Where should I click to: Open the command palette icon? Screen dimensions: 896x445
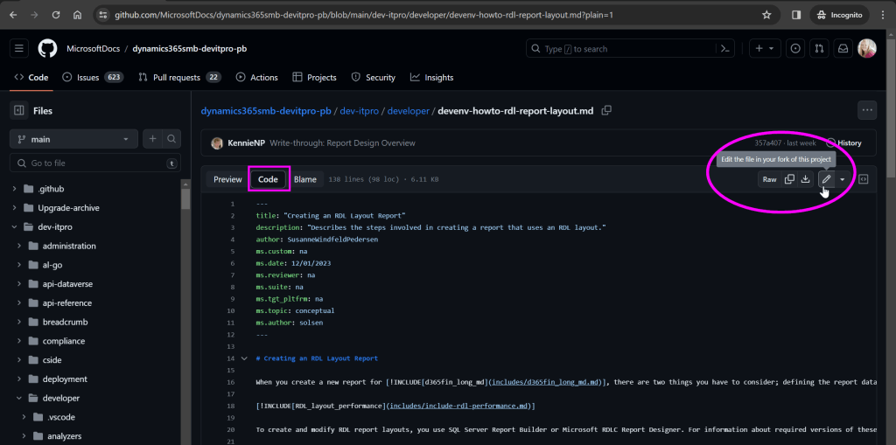(724, 49)
